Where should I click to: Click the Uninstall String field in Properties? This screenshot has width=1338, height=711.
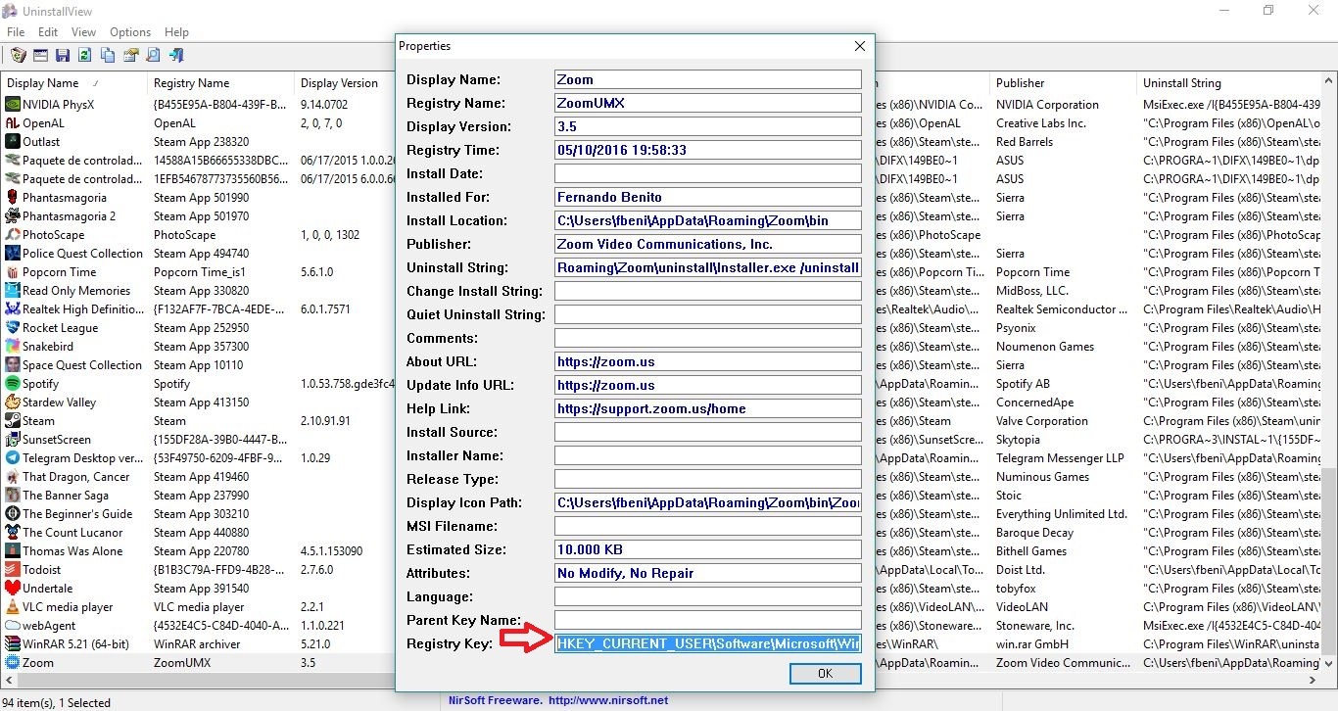(x=708, y=268)
